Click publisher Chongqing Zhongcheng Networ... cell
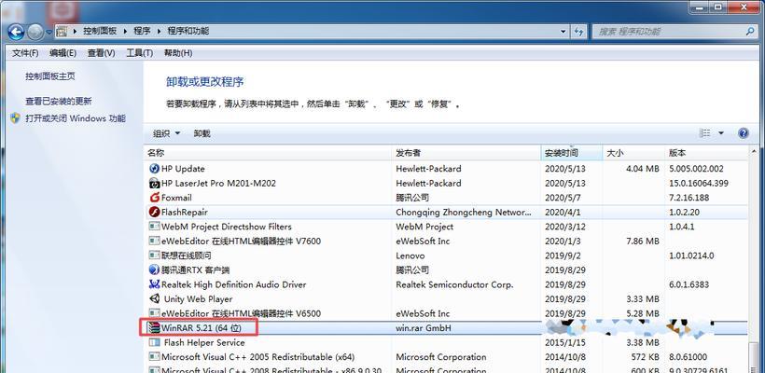This screenshot has height=373, width=765. point(463,212)
